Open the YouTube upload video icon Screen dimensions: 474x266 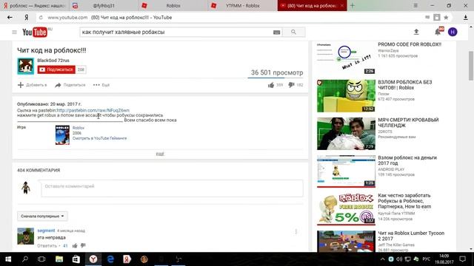pos(416,32)
